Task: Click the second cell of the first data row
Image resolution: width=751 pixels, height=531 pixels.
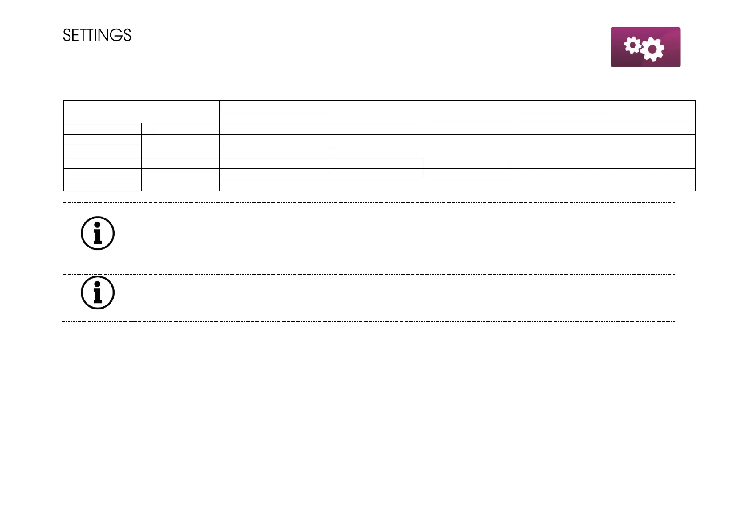Action: (180, 129)
